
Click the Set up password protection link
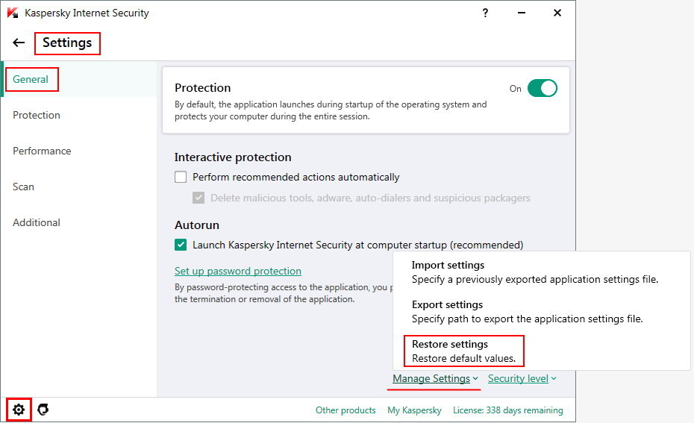(238, 272)
